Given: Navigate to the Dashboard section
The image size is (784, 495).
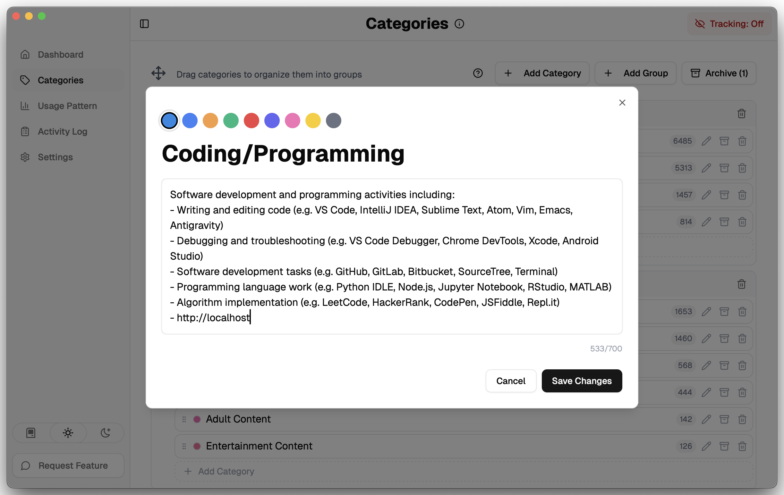Looking at the screenshot, I should click(x=60, y=55).
